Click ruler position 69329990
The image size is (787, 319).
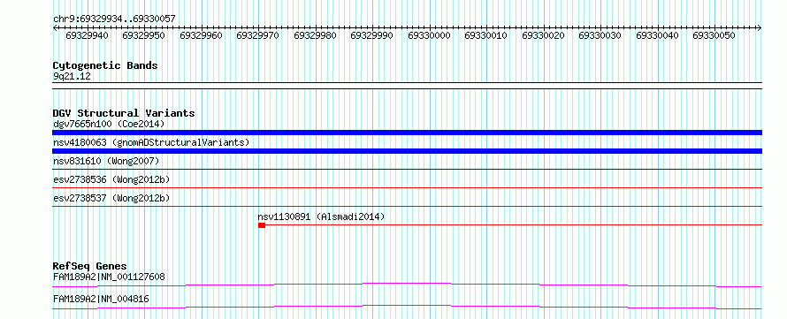(372, 35)
